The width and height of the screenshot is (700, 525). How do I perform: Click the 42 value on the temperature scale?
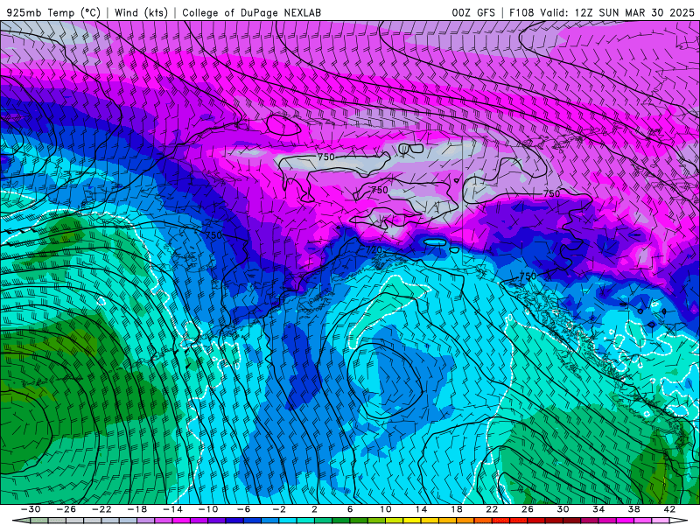(x=669, y=509)
